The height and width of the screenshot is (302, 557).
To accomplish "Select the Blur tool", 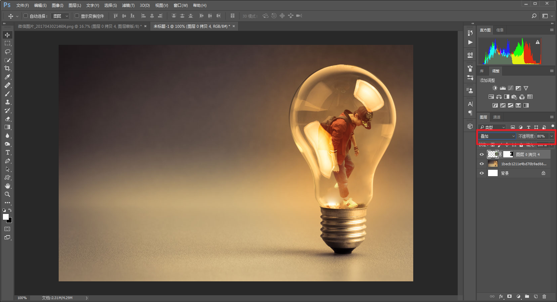I will coord(7,136).
